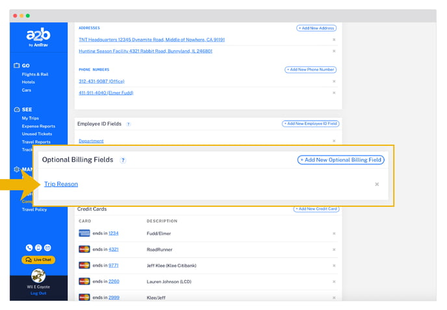Remove the TNT Headquarters address
447x310 pixels.
coord(334,40)
